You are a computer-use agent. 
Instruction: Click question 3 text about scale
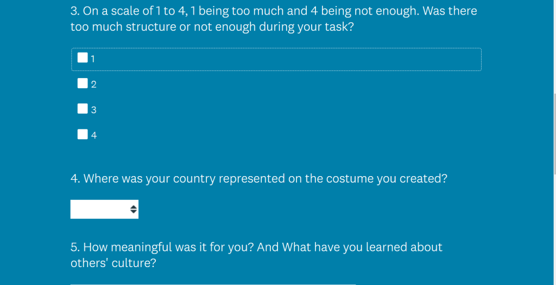click(x=274, y=19)
